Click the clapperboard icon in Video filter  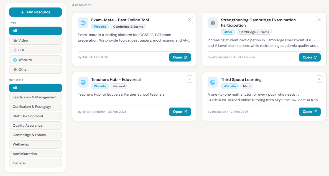tap(15, 40)
